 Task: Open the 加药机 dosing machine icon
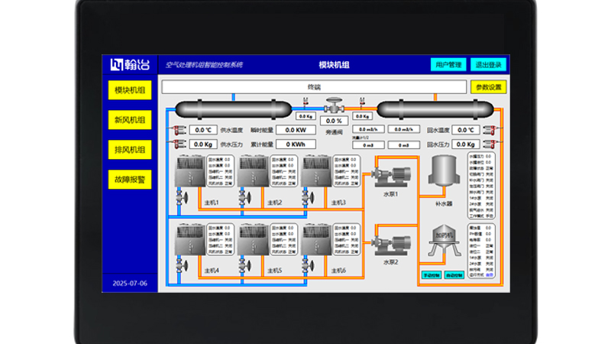(443, 242)
